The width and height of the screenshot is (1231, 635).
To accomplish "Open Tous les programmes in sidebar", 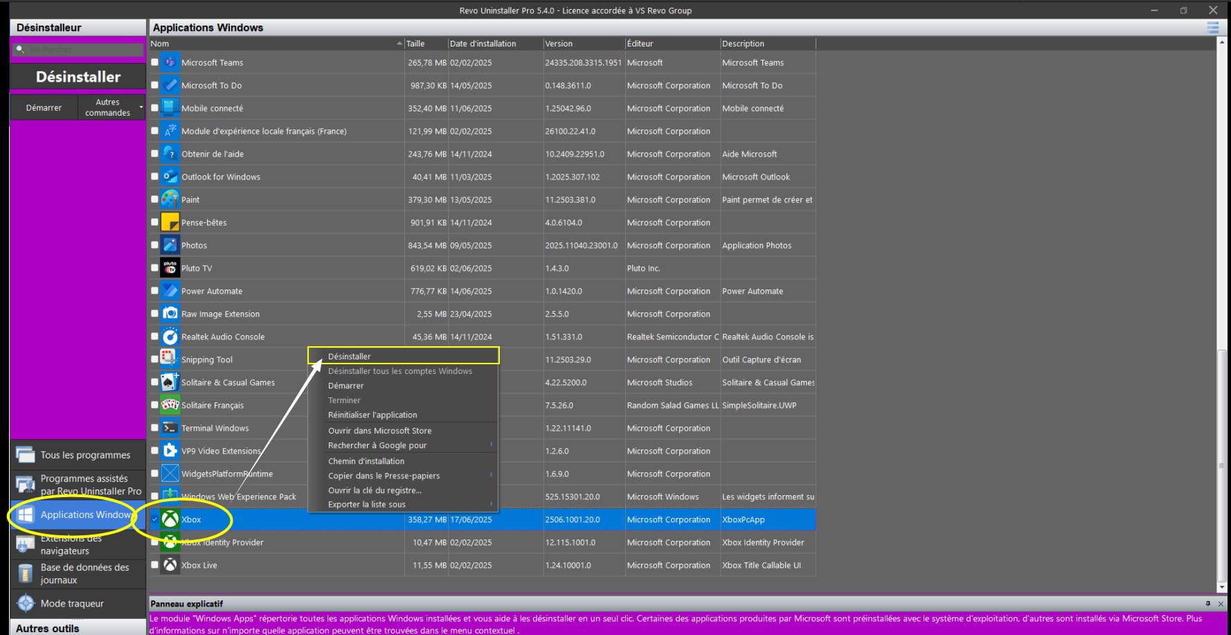I will coord(78,455).
